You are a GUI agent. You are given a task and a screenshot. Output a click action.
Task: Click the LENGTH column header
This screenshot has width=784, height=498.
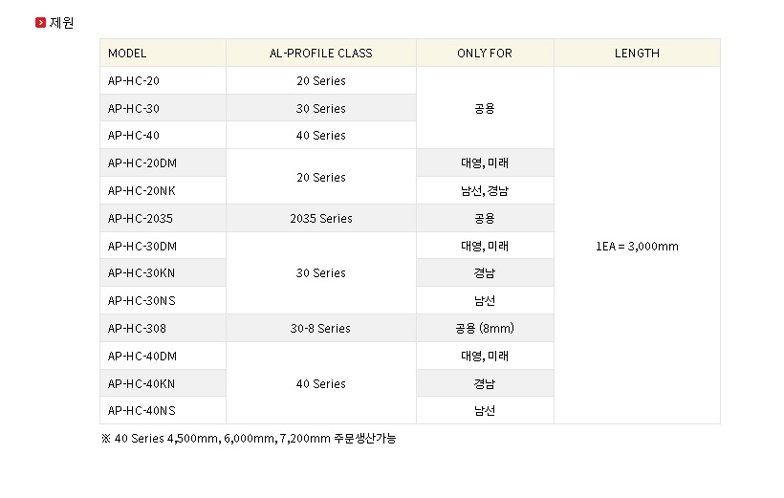coord(637,53)
